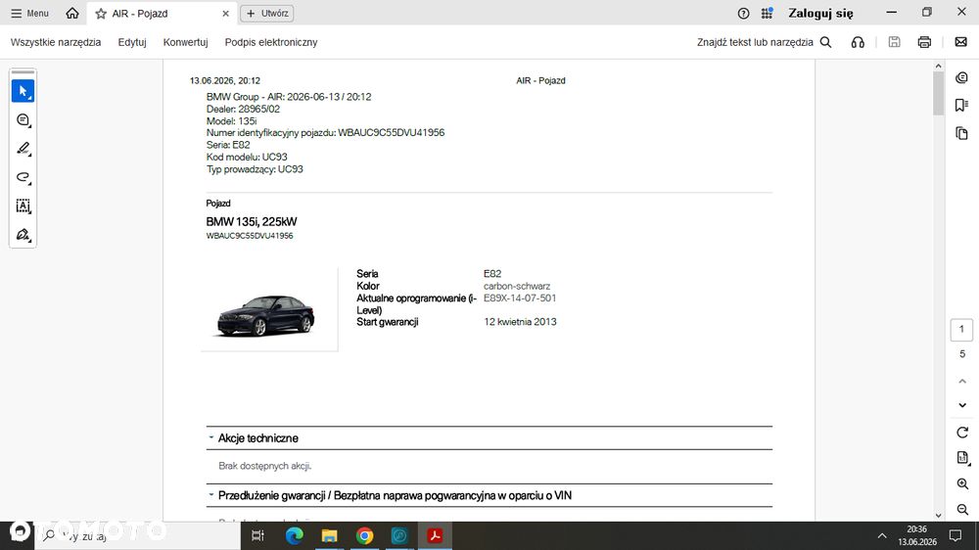Select the arrow selection tool
The image size is (979, 550).
[x=23, y=91]
